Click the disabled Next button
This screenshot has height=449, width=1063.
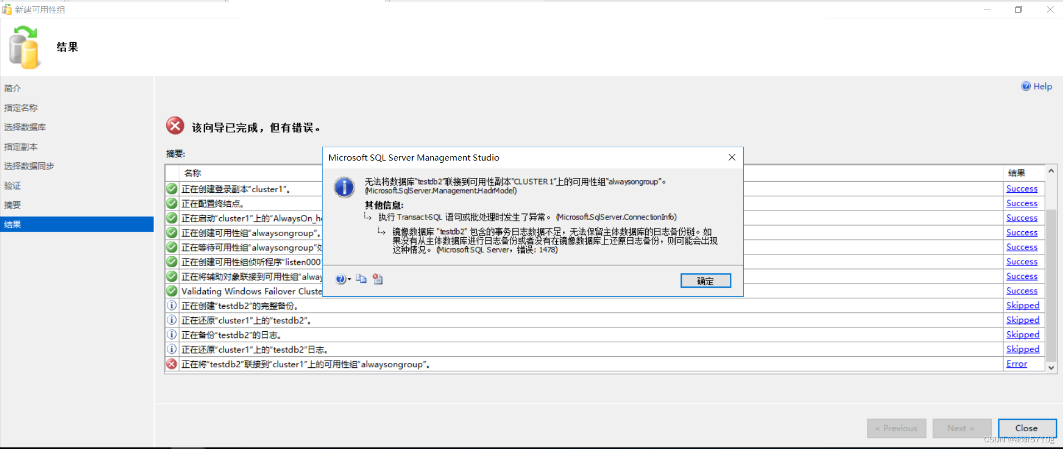962,428
